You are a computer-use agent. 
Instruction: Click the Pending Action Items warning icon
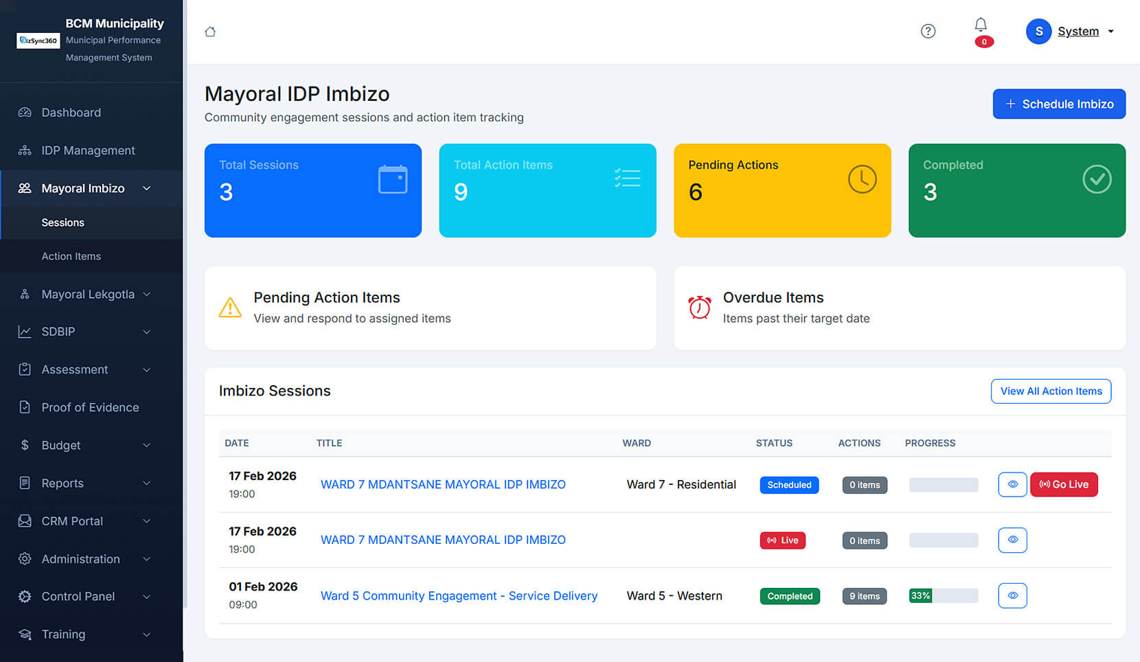click(x=230, y=308)
